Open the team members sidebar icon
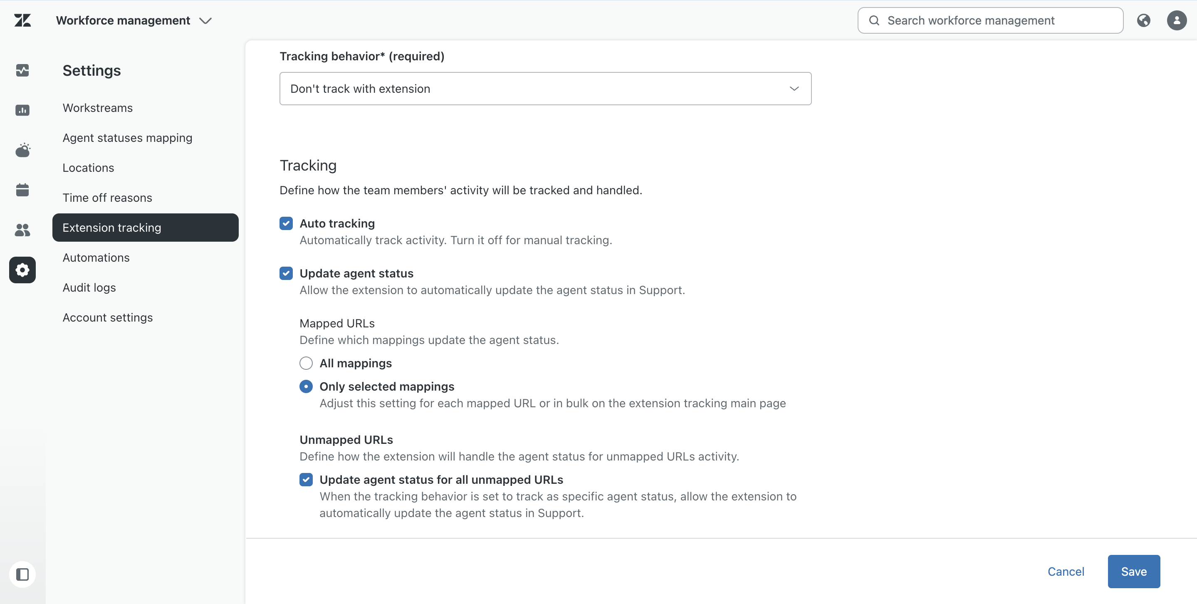This screenshot has height=604, width=1197. click(22, 230)
